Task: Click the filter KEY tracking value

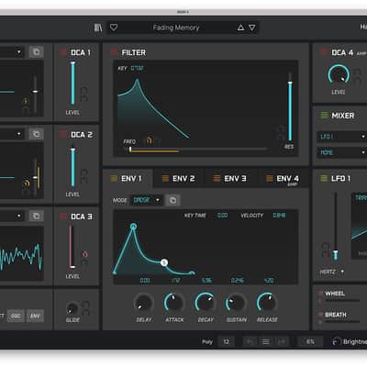Action: [137, 68]
